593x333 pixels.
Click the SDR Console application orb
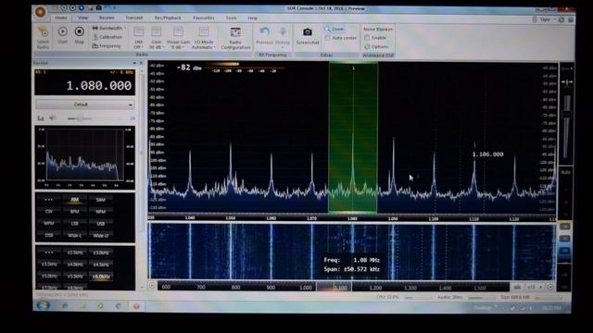[x=40, y=12]
